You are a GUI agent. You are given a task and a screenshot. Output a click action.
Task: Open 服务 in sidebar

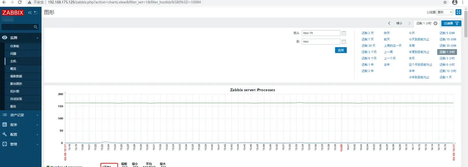point(13,107)
